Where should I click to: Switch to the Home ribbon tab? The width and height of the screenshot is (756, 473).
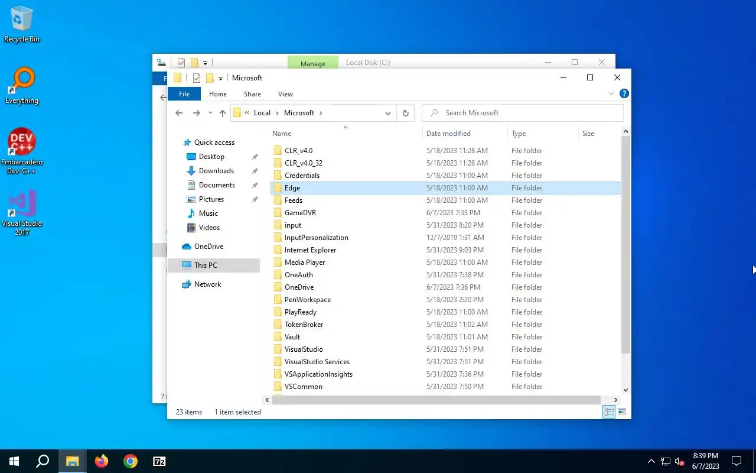point(218,94)
